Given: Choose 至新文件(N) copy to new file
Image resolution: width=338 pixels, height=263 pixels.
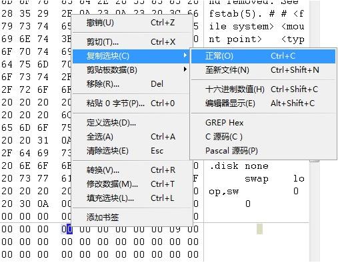Looking at the screenshot, I should pos(263,70).
